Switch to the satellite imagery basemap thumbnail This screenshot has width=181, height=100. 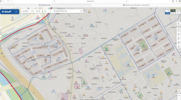173,12
